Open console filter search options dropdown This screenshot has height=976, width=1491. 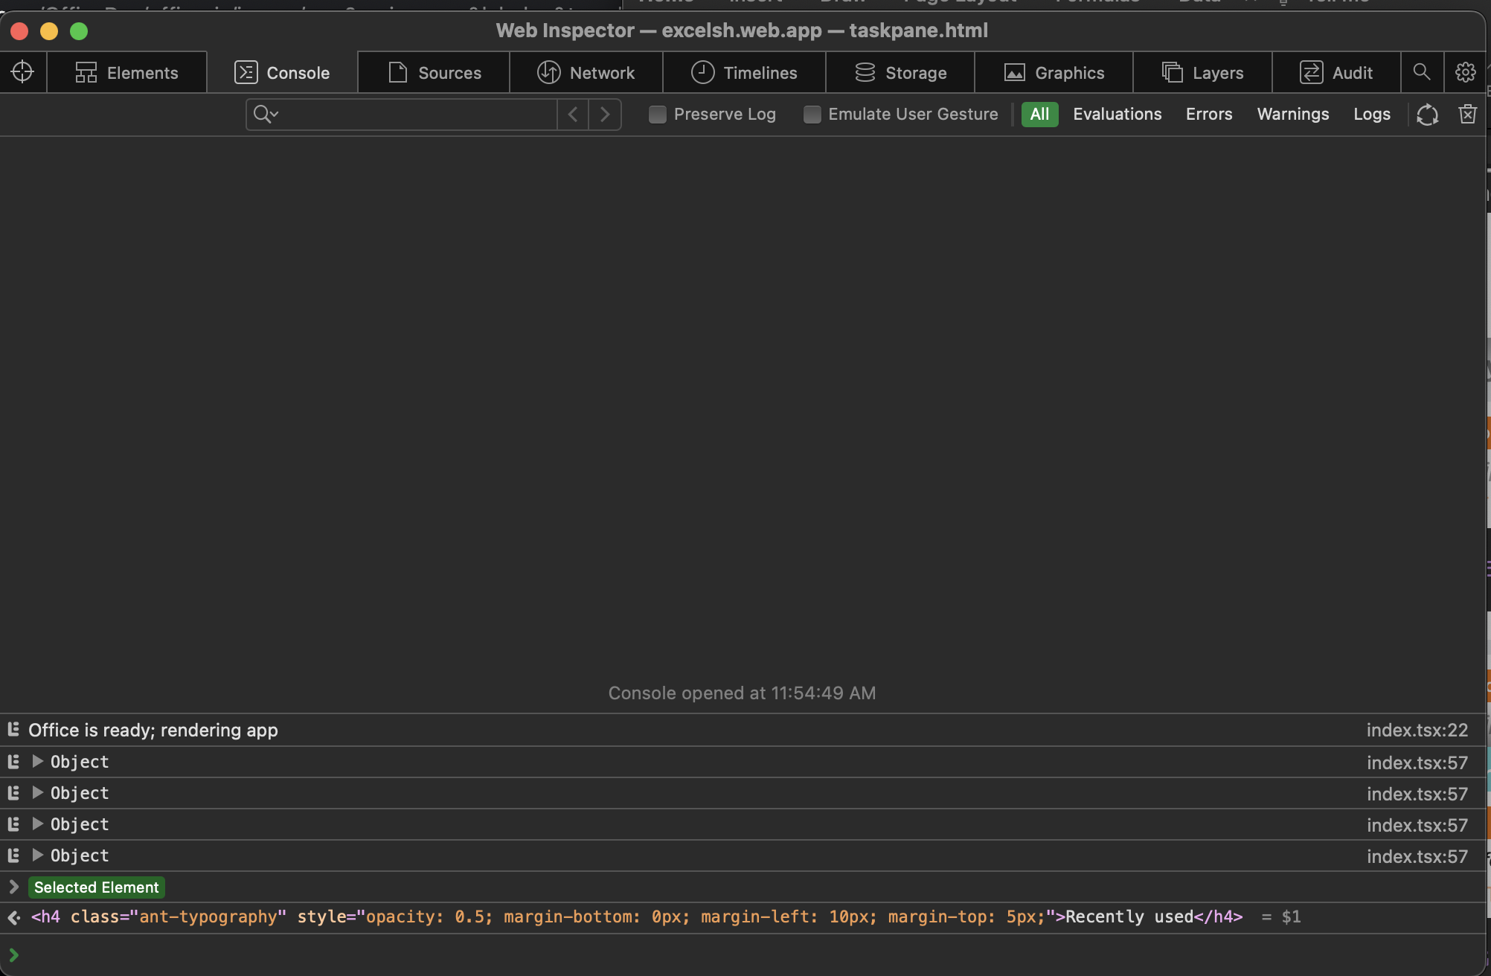(266, 115)
